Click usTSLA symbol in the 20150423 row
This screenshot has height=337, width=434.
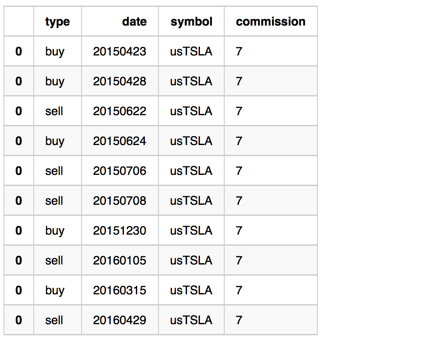pyautogui.click(x=191, y=52)
